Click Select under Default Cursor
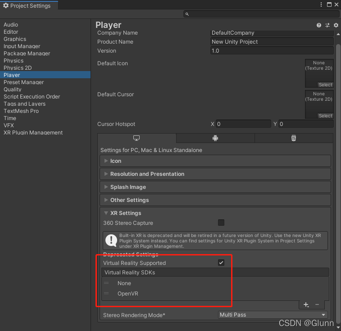341x331 pixels. click(325, 116)
